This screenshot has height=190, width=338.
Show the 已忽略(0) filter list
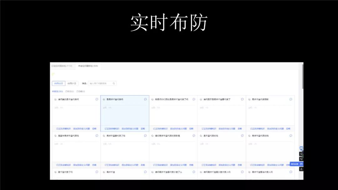click(81, 92)
